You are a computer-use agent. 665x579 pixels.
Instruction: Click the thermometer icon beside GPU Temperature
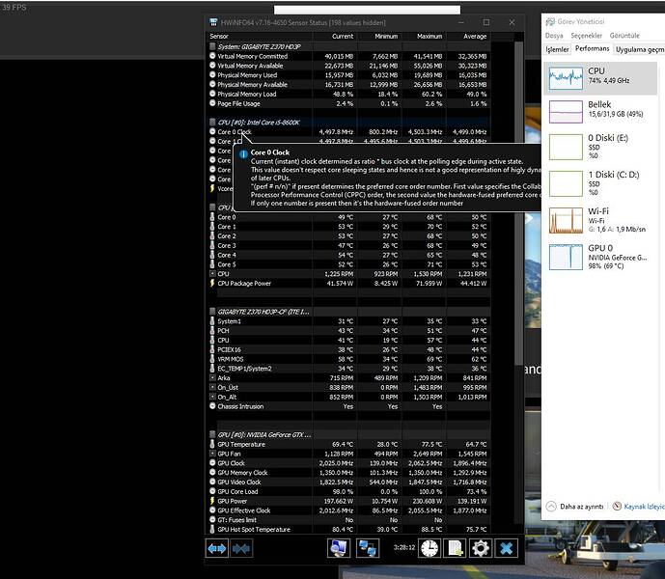[x=212, y=444]
